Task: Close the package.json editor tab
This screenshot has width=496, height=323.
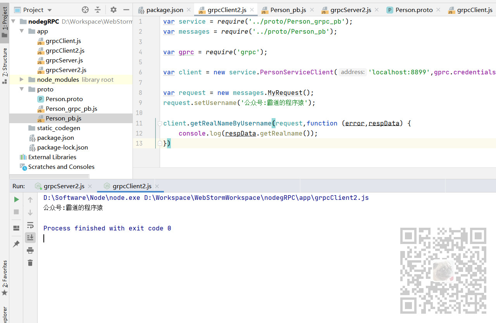Action: click(189, 10)
